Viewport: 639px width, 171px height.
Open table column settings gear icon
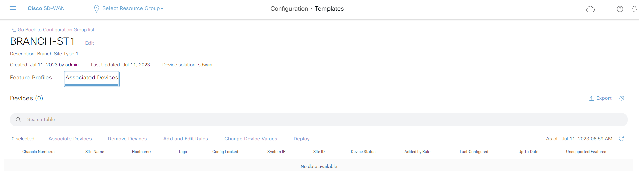[622, 98]
